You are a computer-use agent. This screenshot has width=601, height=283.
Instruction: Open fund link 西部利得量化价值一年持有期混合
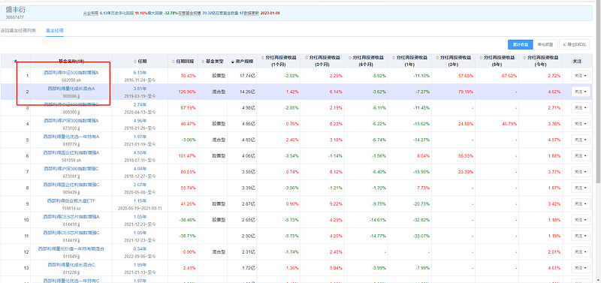[x=71, y=248]
